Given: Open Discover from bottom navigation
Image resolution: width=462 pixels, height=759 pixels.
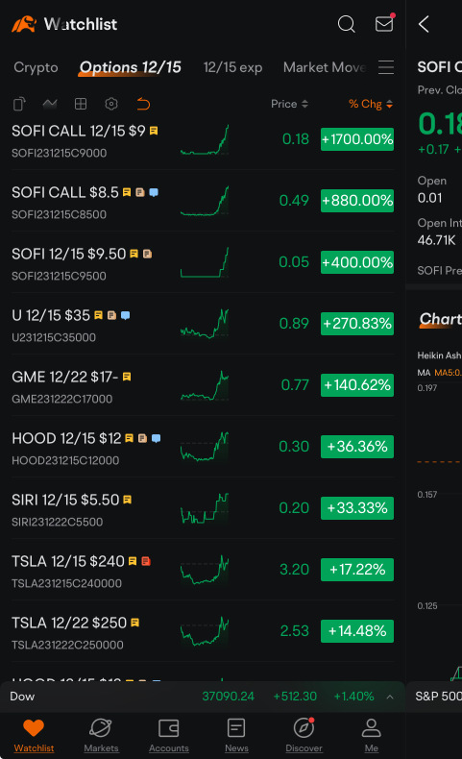Looking at the screenshot, I should 304,735.
